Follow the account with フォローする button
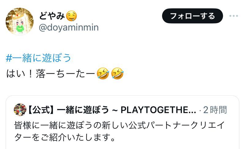The image size is (245, 149). pyautogui.click(x=192, y=16)
